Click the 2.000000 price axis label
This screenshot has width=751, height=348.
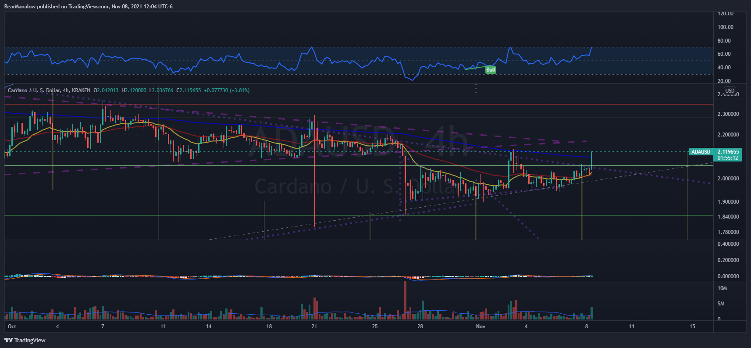(x=728, y=179)
